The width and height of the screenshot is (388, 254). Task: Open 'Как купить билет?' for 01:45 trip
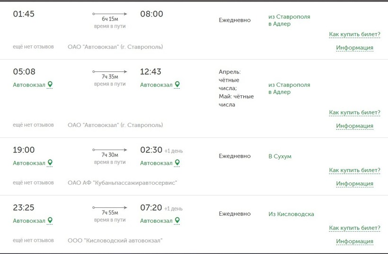point(354,34)
